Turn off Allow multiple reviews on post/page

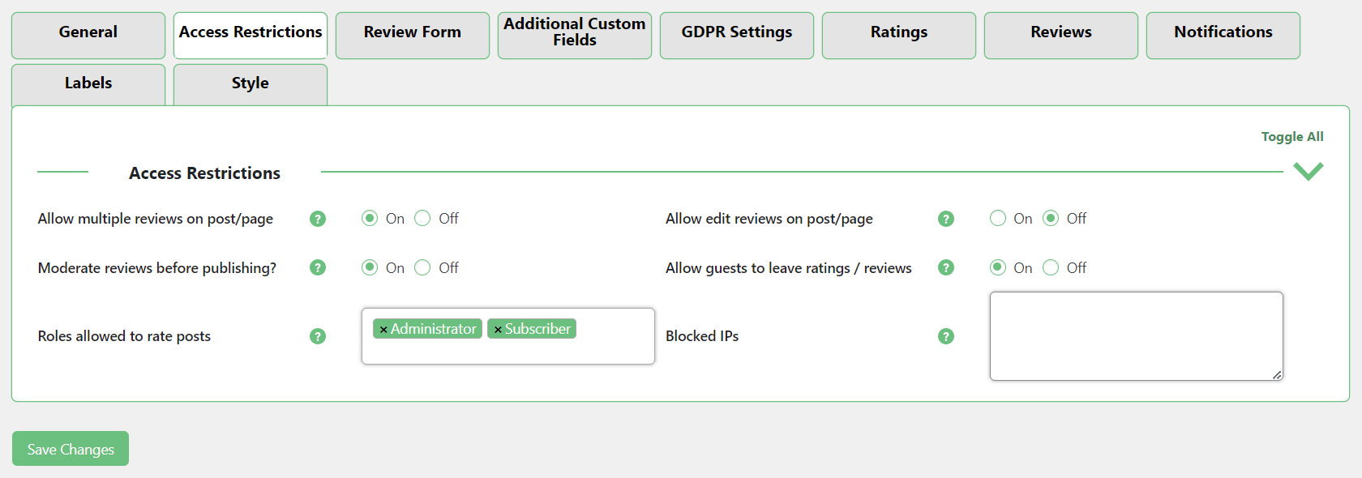pos(422,219)
